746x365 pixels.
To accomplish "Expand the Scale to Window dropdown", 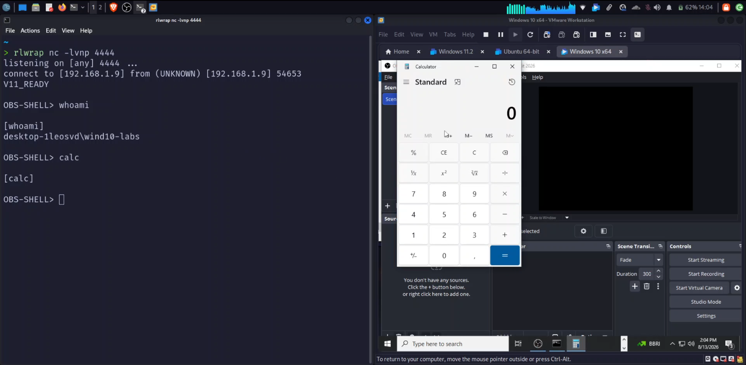I will point(567,218).
